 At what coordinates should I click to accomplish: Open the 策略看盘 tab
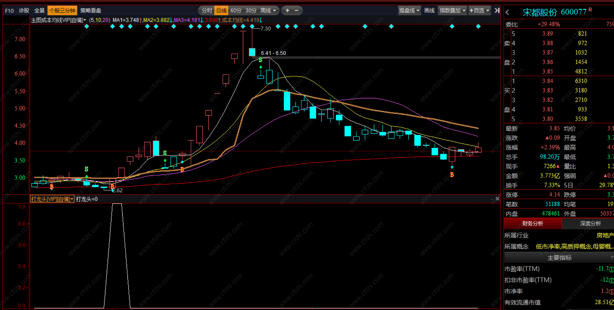91,11
